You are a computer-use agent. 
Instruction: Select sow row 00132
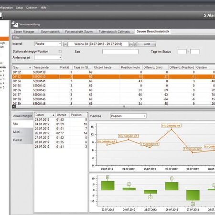click(113, 72)
